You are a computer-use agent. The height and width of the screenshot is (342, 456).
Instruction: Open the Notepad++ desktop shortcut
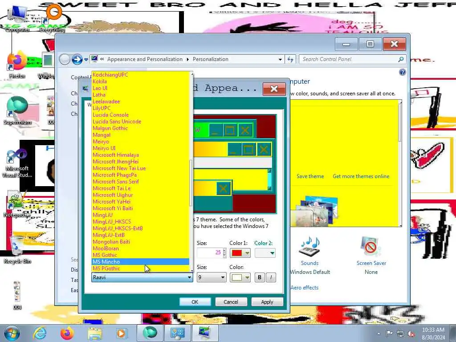[16, 204]
